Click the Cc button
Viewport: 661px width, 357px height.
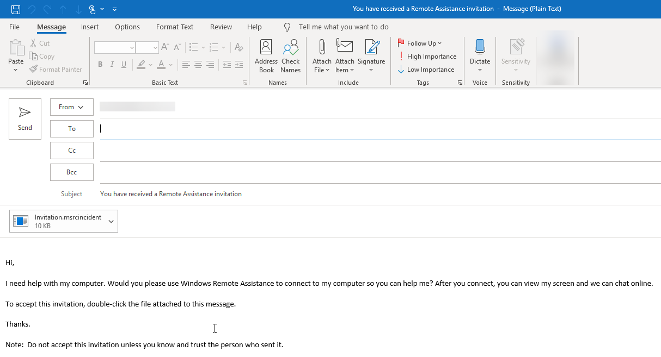coord(72,151)
